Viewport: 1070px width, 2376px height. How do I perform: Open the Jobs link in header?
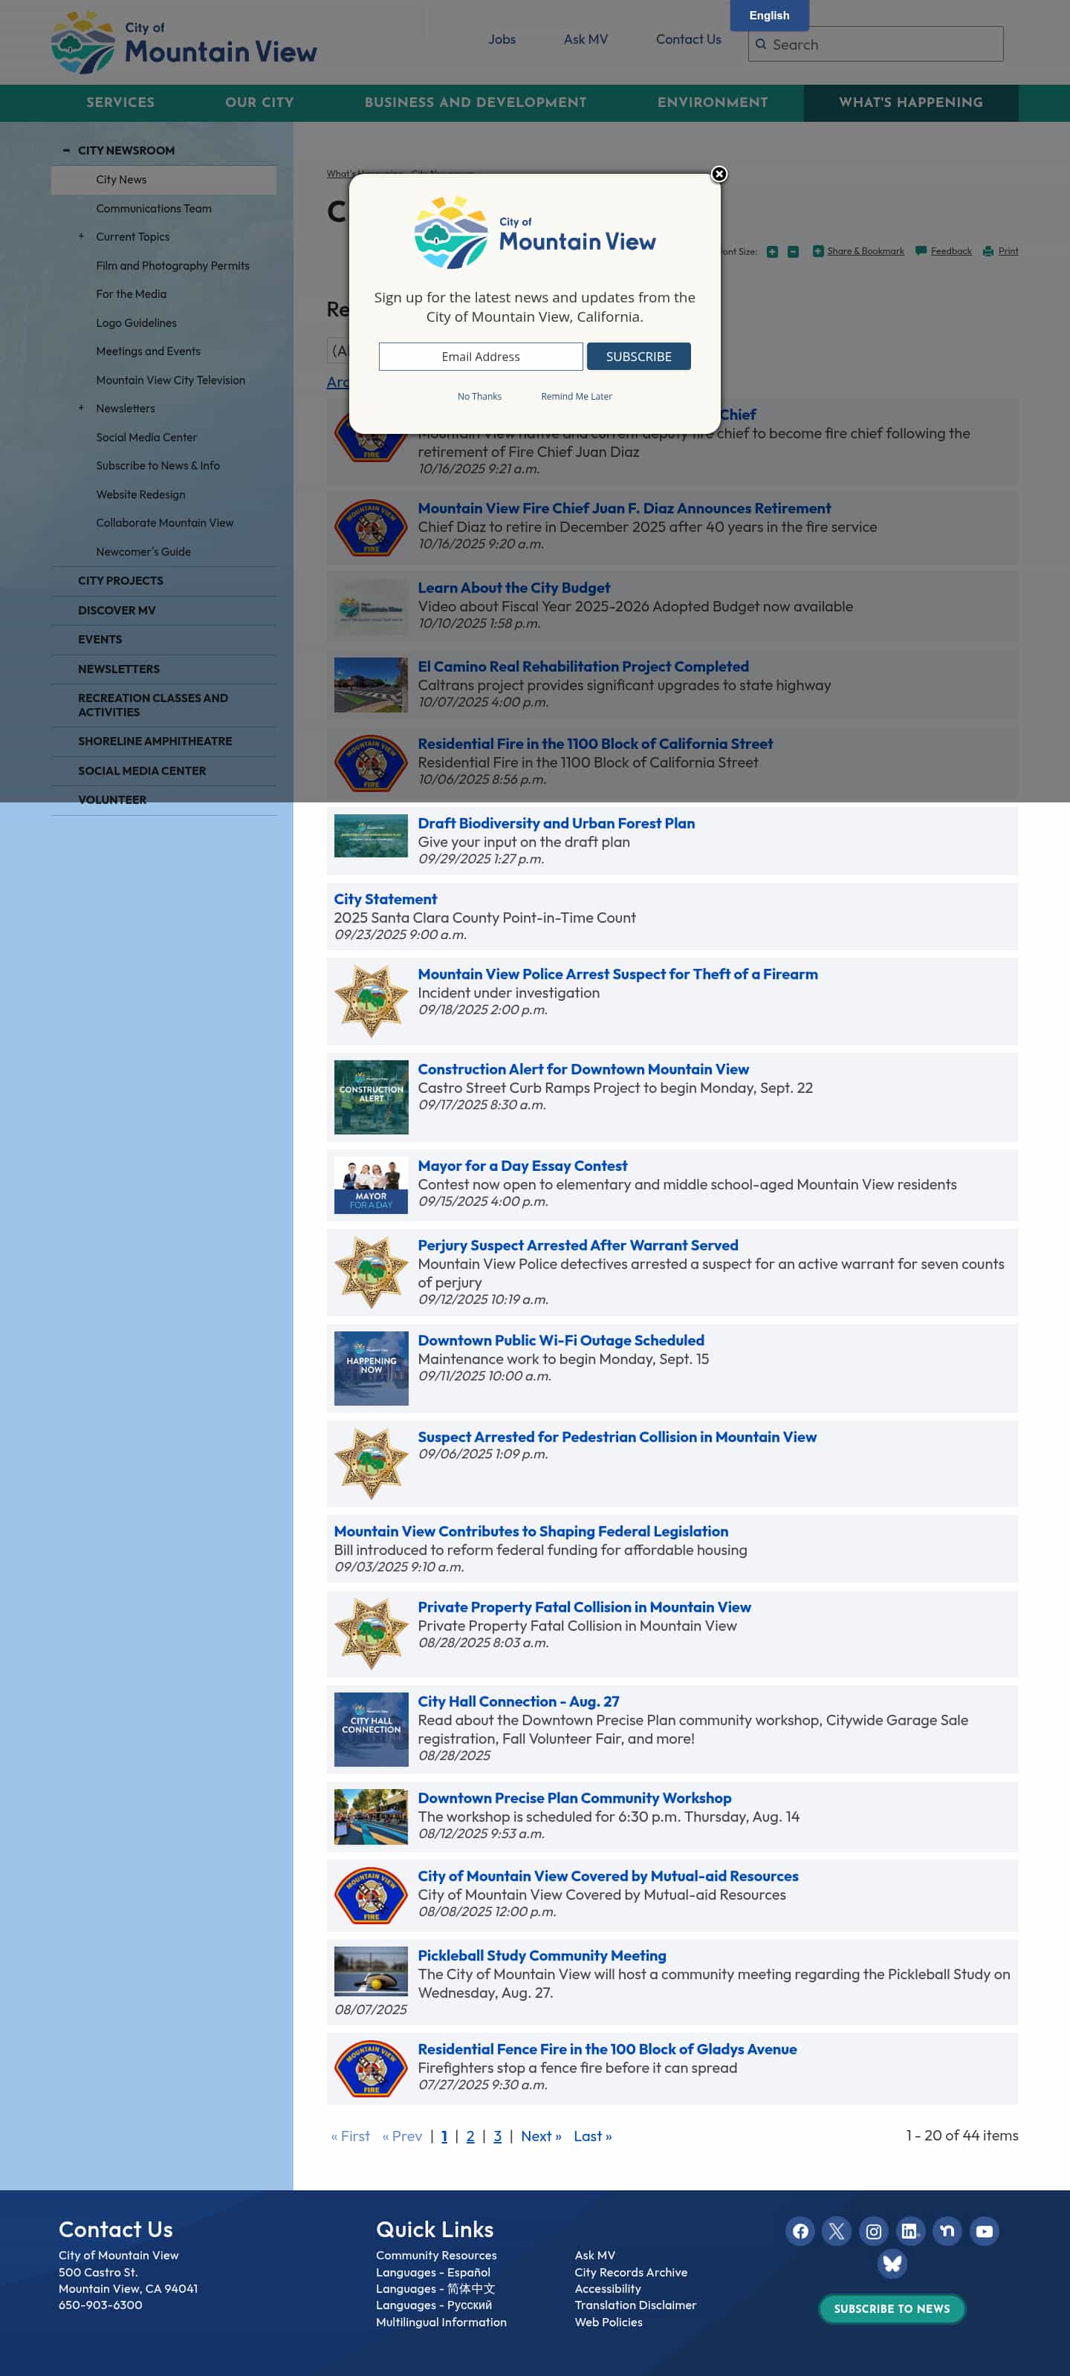click(502, 39)
